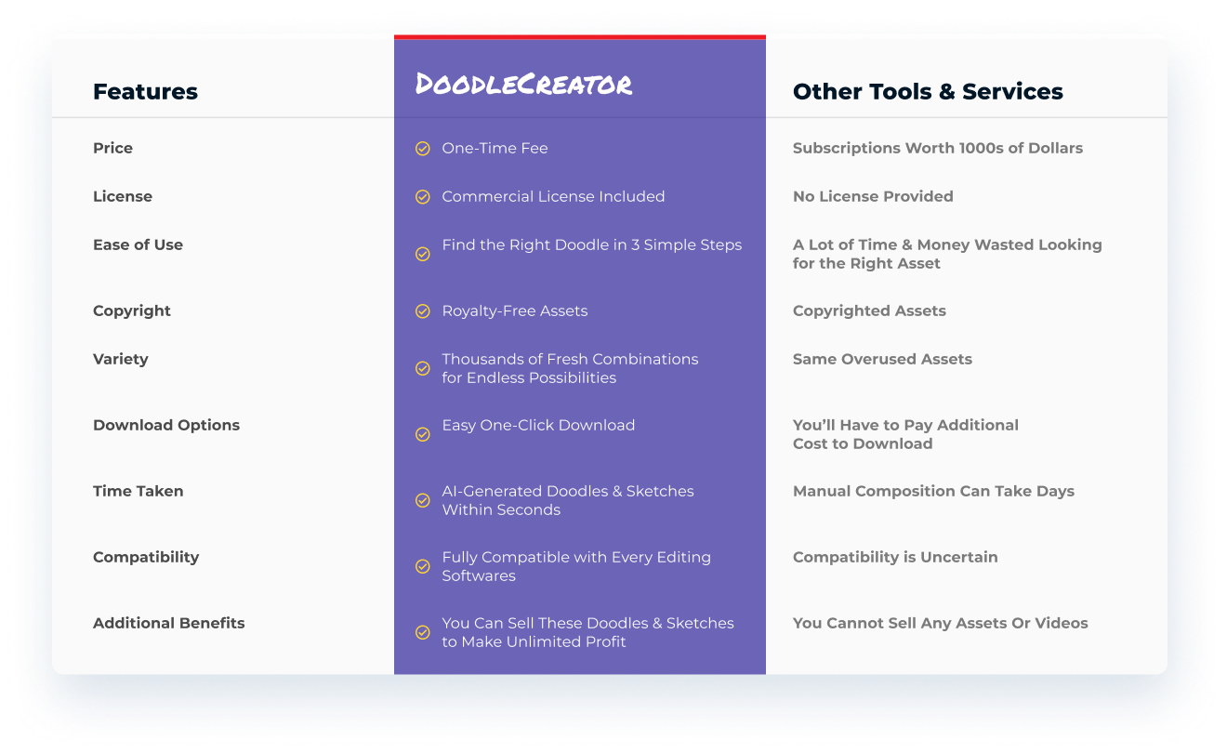
Task: Click checkmark next to Find the Right Doodle
Action: point(423,254)
